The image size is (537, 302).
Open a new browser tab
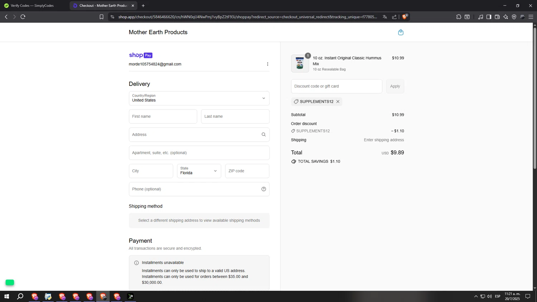(143, 6)
